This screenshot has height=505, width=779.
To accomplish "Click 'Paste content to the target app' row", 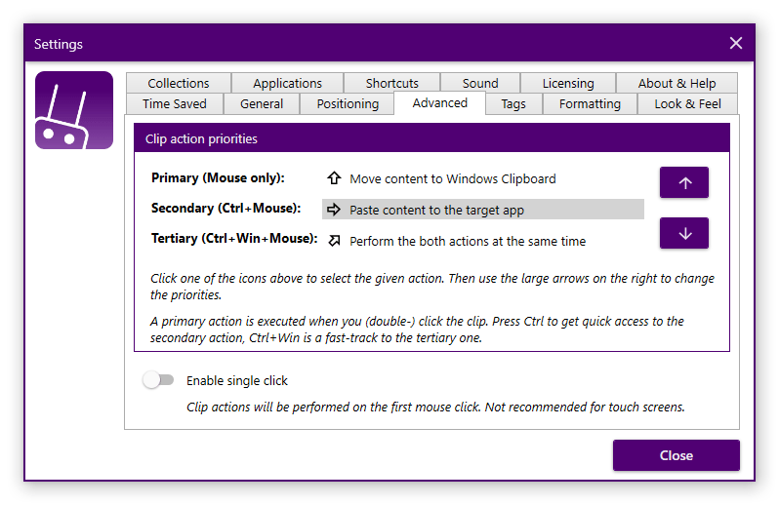I will click(x=483, y=210).
